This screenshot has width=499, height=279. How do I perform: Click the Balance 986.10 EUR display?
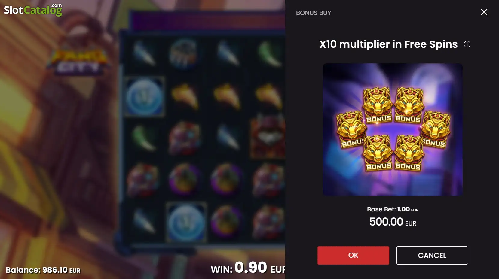tap(43, 270)
